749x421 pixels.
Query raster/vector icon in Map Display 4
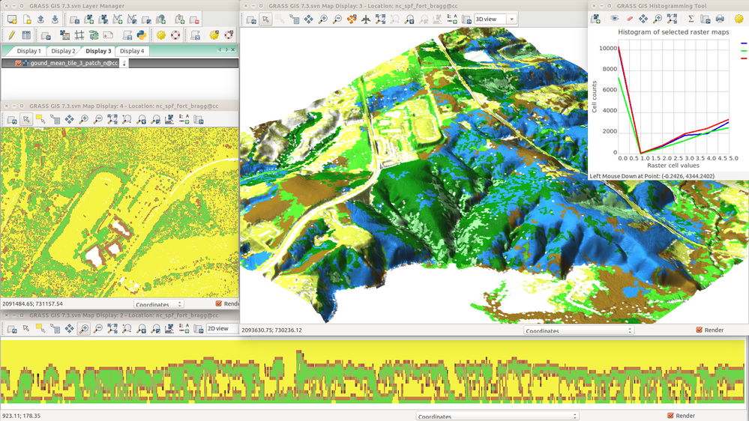click(x=55, y=119)
